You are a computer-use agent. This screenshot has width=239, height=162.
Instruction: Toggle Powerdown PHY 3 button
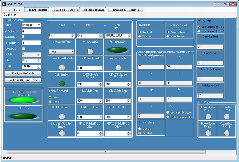tap(227, 133)
